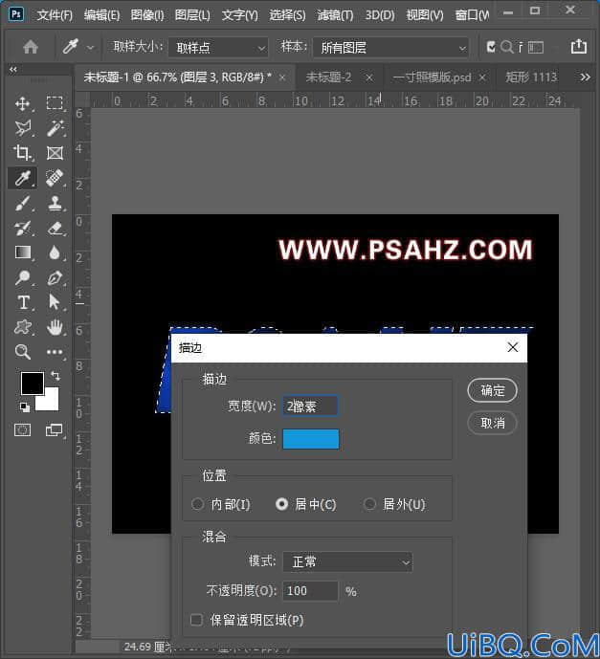The height and width of the screenshot is (659, 600).
Task: Select the Pen tool
Action: tap(56, 277)
